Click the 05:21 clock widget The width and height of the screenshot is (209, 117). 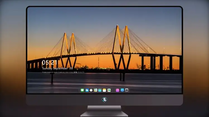(x=50, y=62)
